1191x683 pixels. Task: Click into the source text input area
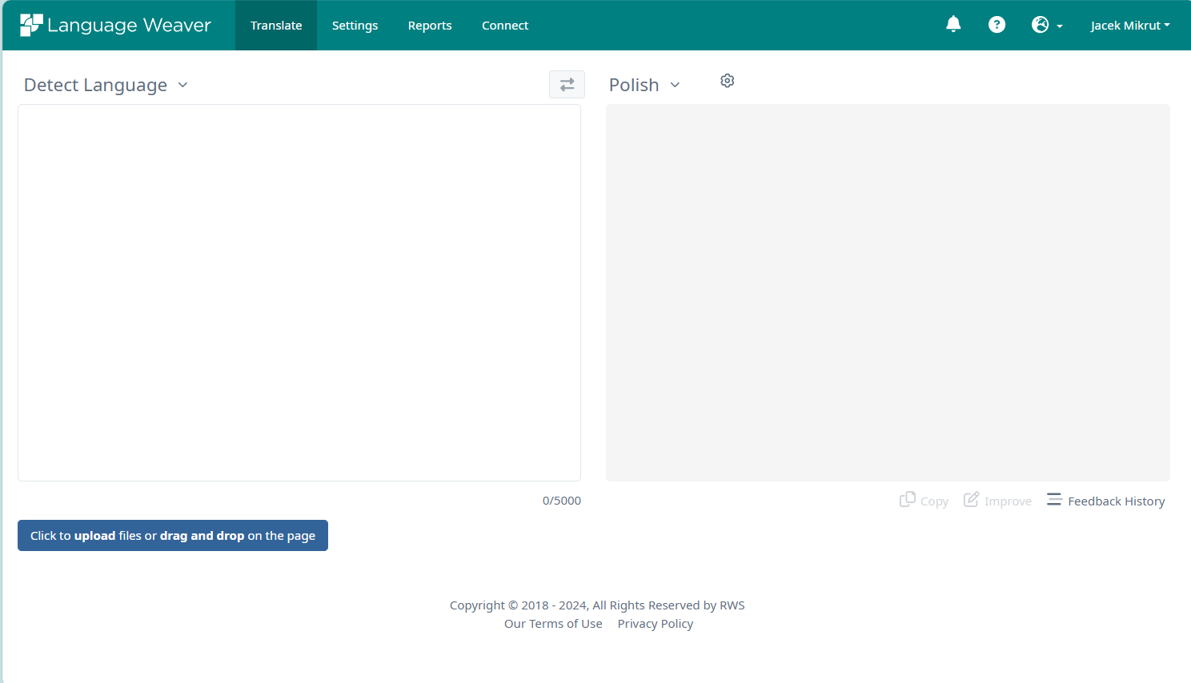[x=299, y=293]
